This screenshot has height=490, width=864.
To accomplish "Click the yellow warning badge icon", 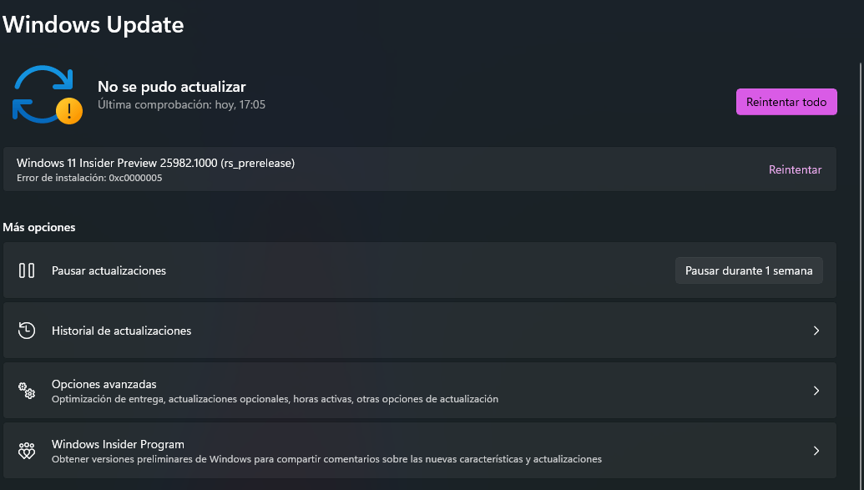I will (69, 111).
